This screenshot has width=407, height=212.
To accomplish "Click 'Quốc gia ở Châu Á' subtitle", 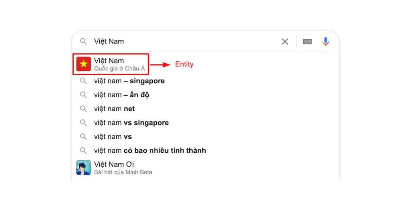I will tap(119, 69).
